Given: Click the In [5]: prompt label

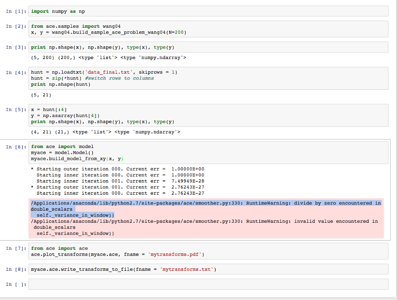Looking at the screenshot, I should click(x=16, y=109).
